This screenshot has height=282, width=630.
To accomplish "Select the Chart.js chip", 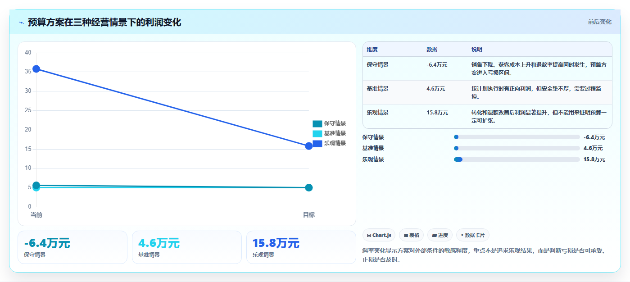I will [379, 235].
